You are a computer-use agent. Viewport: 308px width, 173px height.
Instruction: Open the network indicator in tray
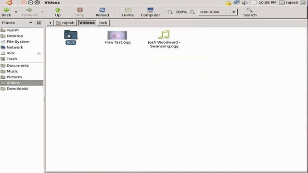click(236, 2)
